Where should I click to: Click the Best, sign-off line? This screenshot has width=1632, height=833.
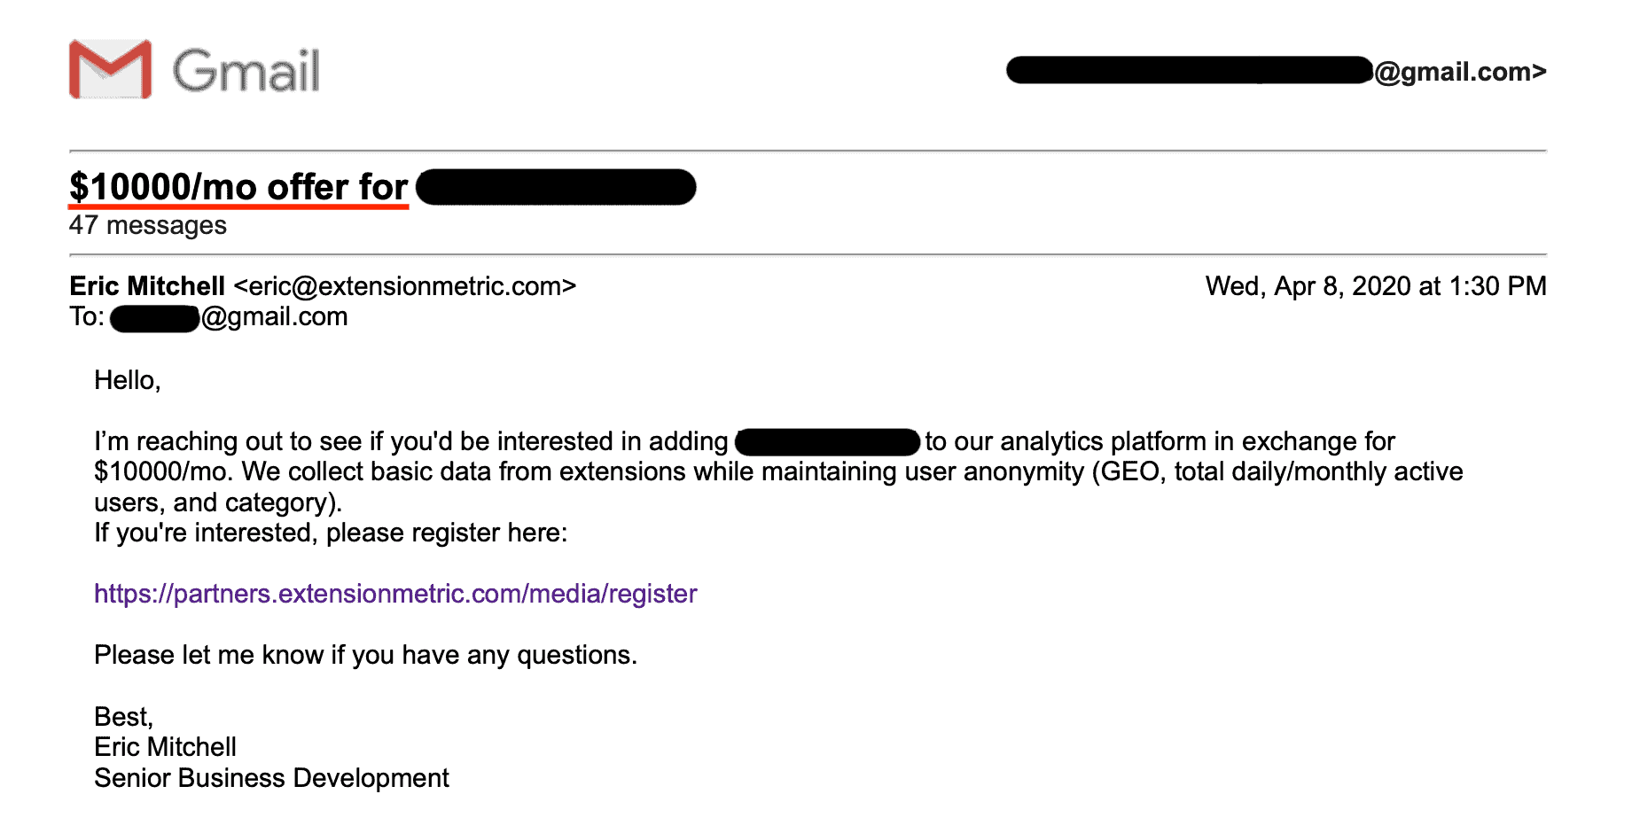point(124,717)
